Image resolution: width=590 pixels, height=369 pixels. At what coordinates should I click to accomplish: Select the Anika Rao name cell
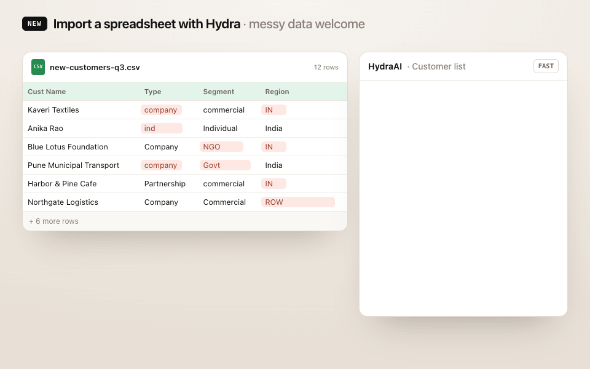point(45,129)
